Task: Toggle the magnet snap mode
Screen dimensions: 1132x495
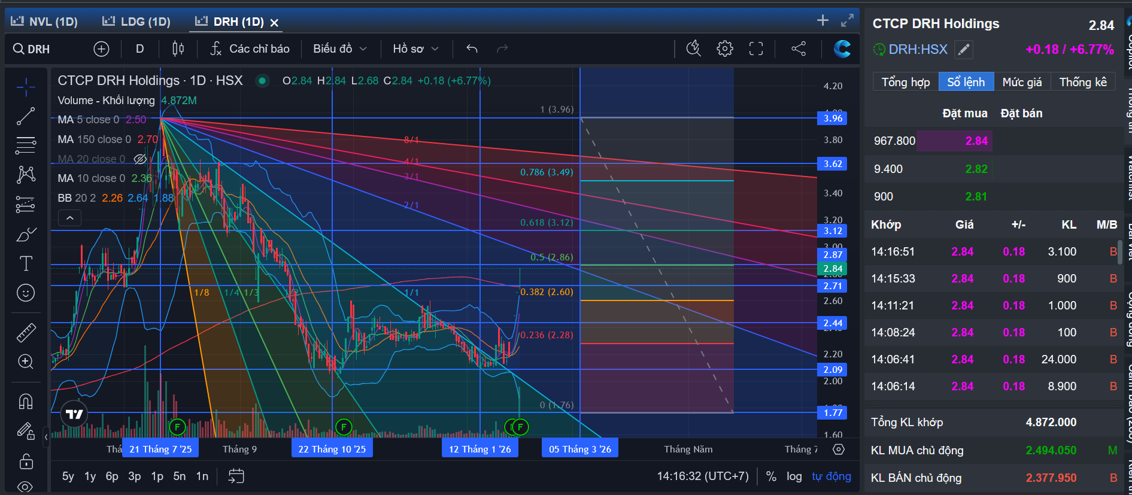Action: point(26,401)
